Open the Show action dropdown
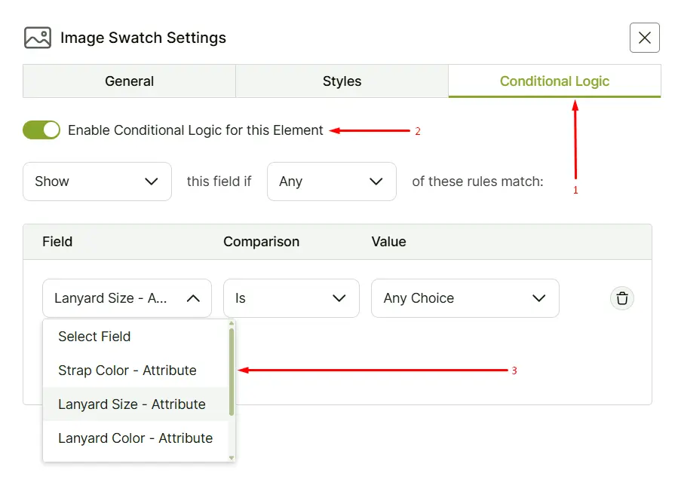The image size is (681, 485). click(x=97, y=181)
